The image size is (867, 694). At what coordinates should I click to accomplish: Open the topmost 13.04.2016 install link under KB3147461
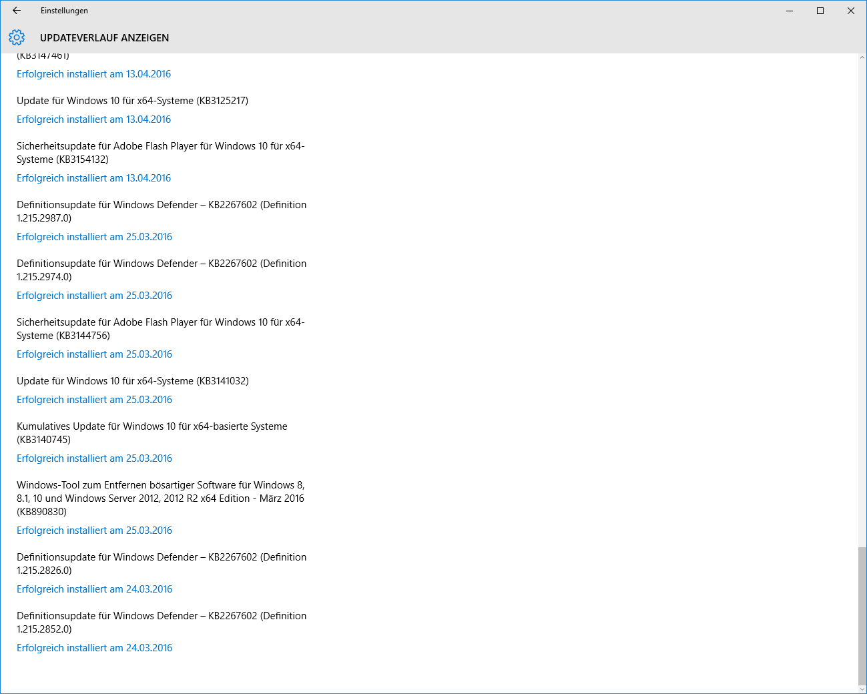click(93, 74)
